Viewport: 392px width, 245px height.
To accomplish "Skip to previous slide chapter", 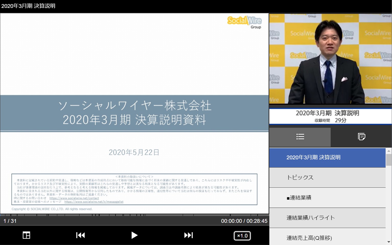I will point(80,235).
